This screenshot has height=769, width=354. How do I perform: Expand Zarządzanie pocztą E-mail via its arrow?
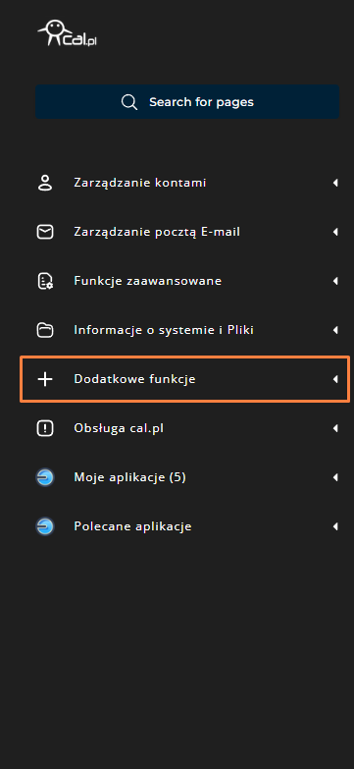click(x=335, y=232)
